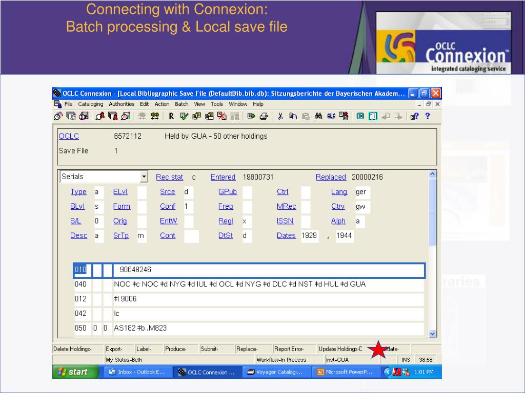The width and height of the screenshot is (525, 393).
Task: Open the Action menu
Action: pyautogui.click(x=162, y=104)
